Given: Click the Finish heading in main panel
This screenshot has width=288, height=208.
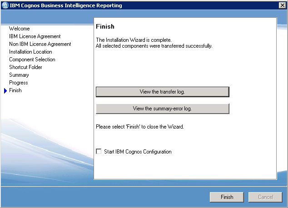Looking at the screenshot, I should pos(105,26).
